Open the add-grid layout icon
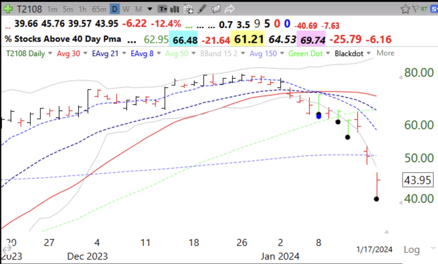The height and width of the screenshot is (264, 438). click(188, 9)
